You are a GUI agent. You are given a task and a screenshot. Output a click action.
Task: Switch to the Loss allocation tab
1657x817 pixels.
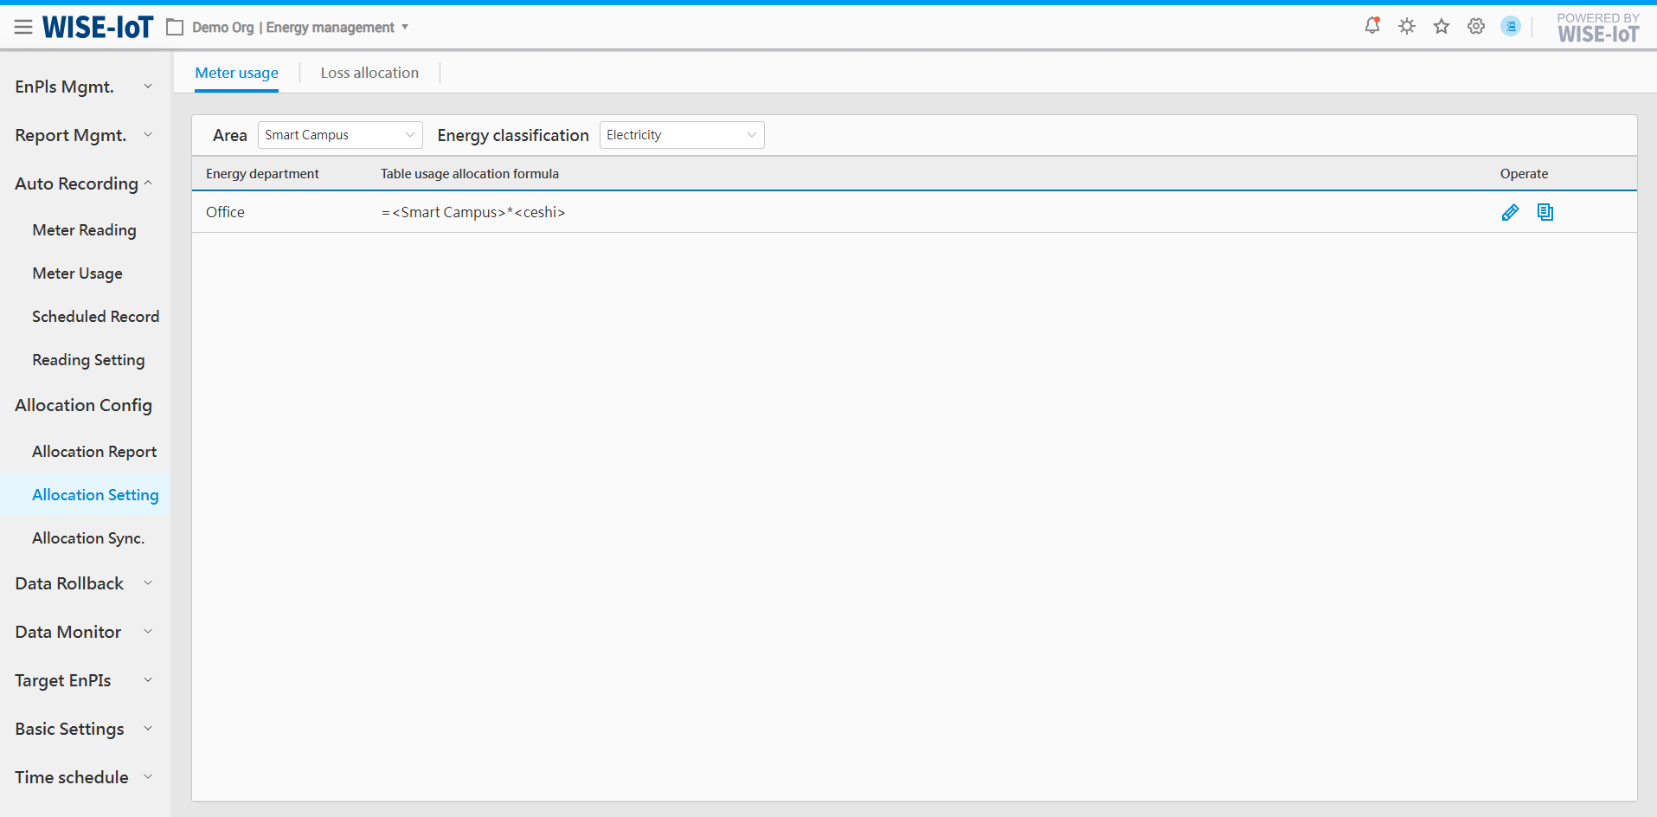pyautogui.click(x=369, y=73)
